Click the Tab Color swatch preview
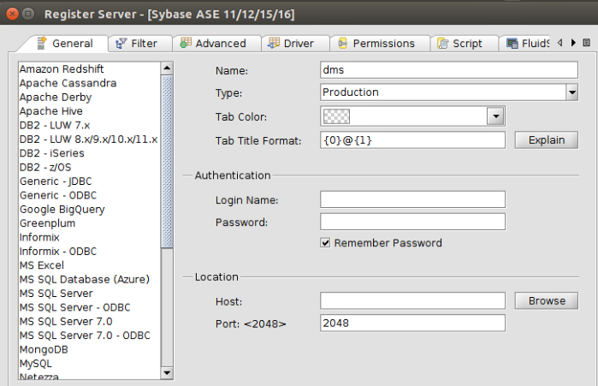The height and width of the screenshot is (386, 598). point(336,116)
